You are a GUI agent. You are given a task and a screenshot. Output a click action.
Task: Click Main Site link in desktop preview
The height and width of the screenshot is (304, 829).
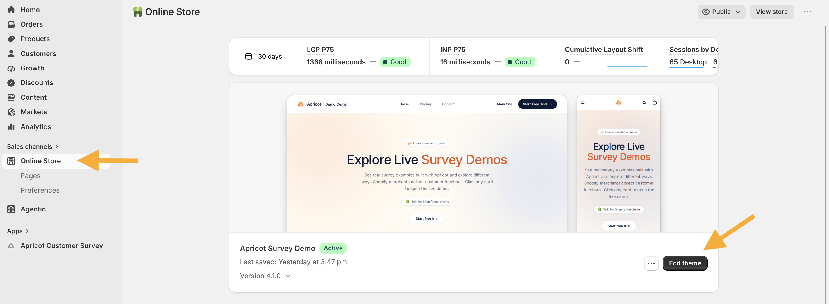pos(504,104)
